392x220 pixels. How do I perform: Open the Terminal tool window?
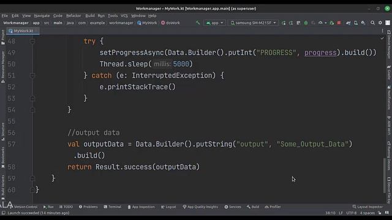pos(113,207)
